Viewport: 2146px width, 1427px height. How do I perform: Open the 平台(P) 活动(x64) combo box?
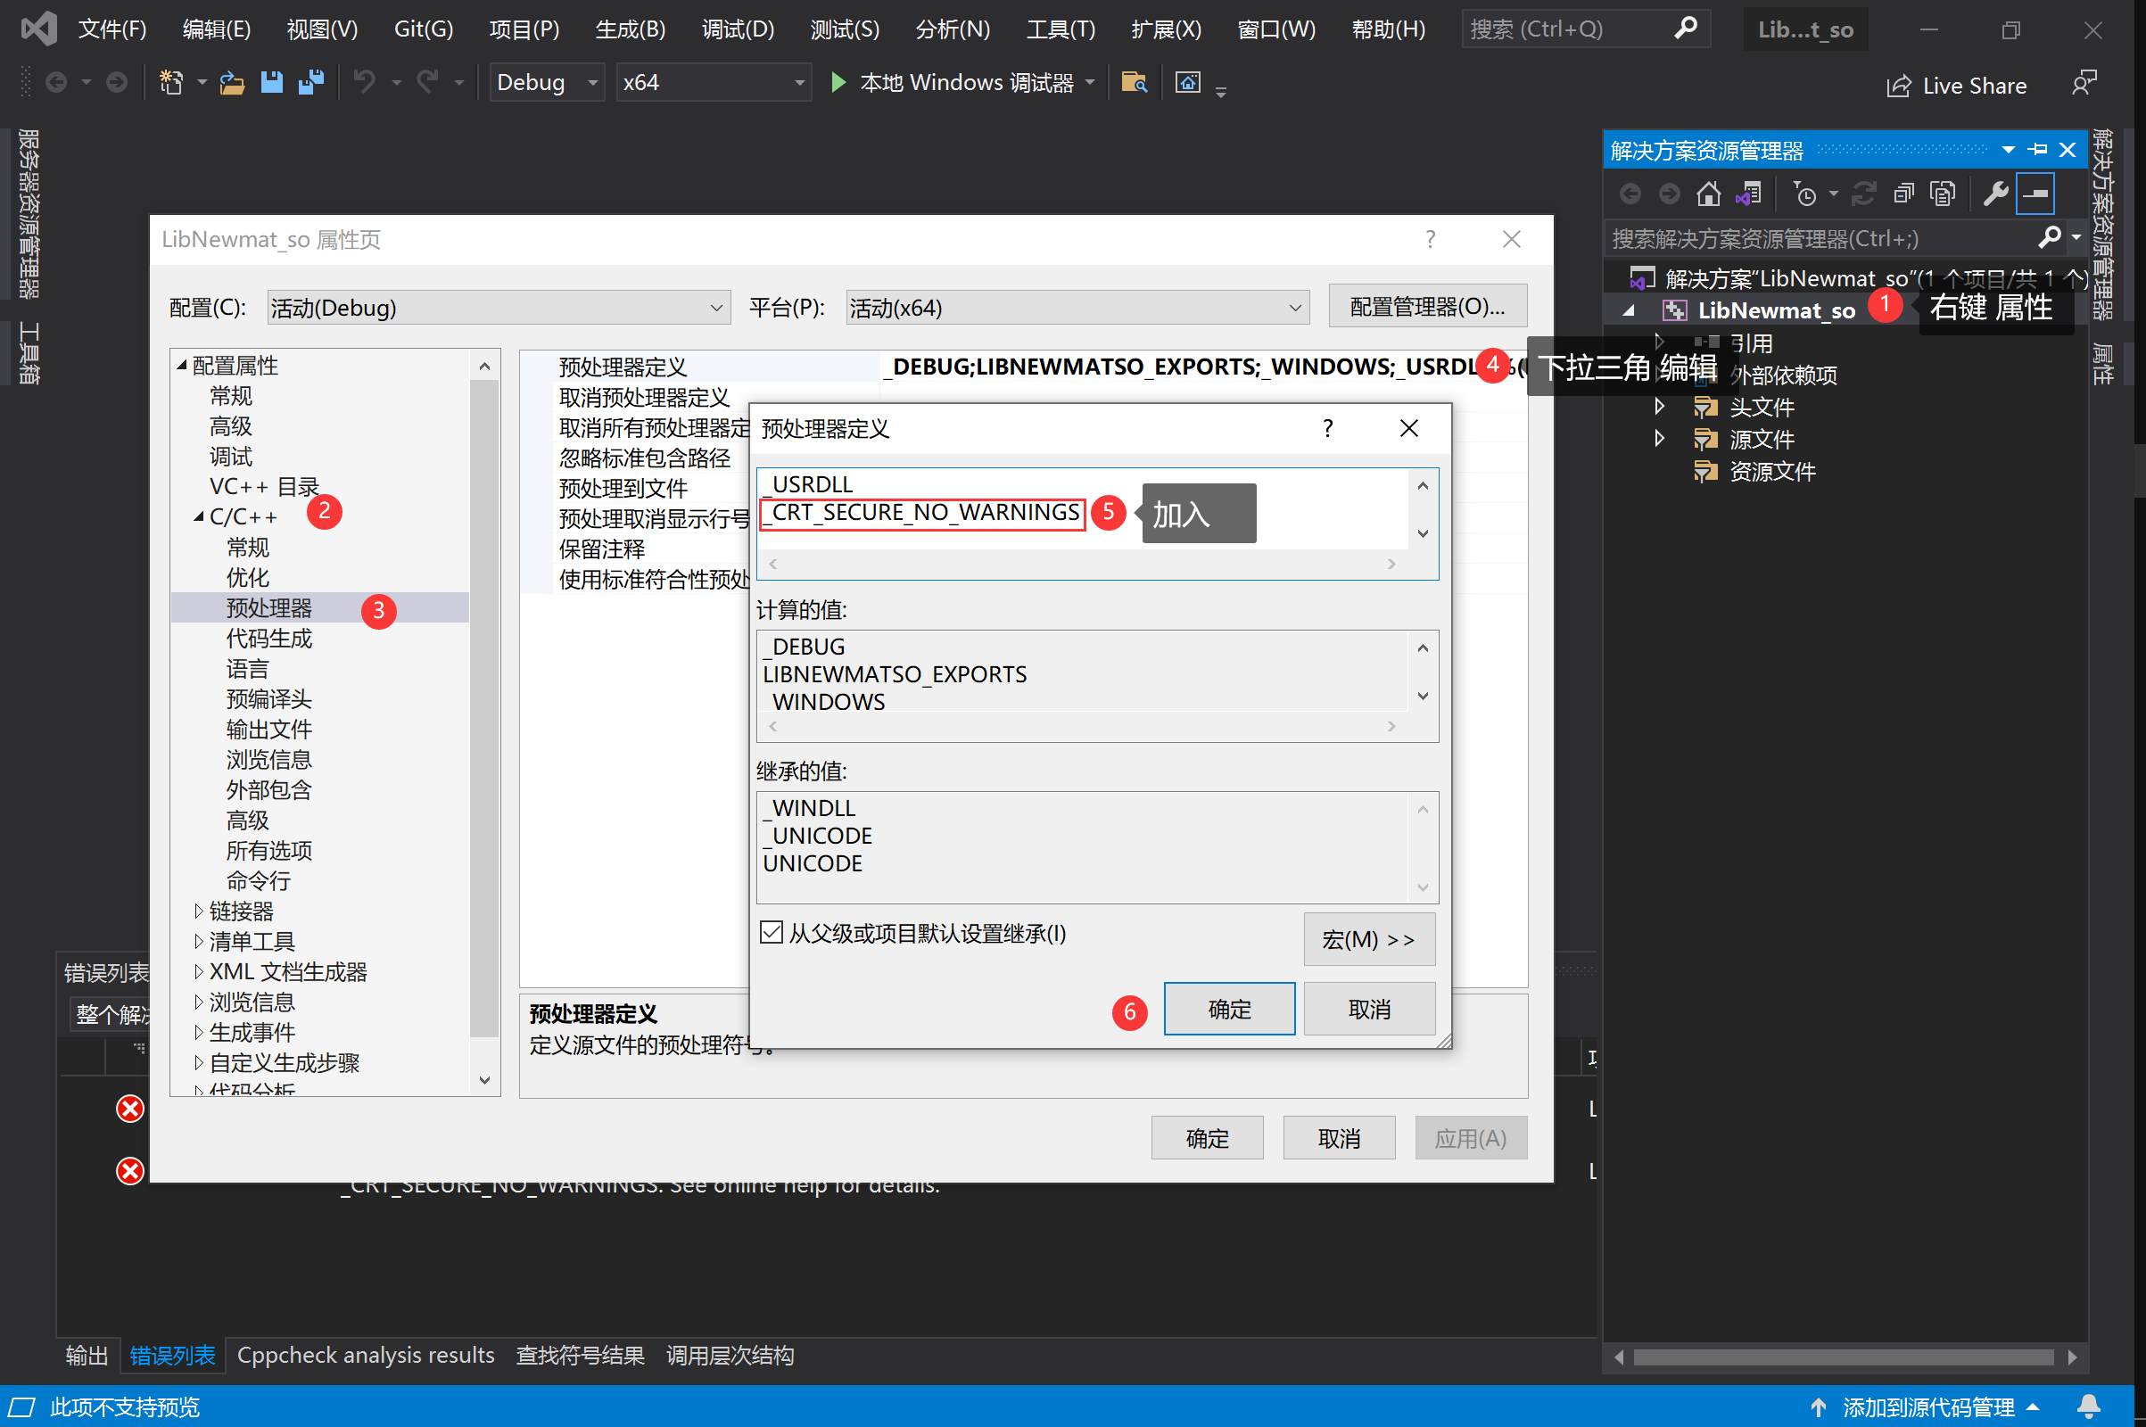tap(1077, 308)
